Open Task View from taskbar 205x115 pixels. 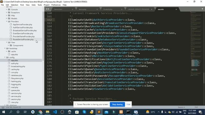[x=25, y=112]
